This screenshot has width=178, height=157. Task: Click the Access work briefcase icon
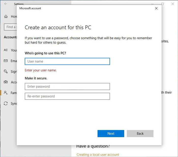(6, 82)
